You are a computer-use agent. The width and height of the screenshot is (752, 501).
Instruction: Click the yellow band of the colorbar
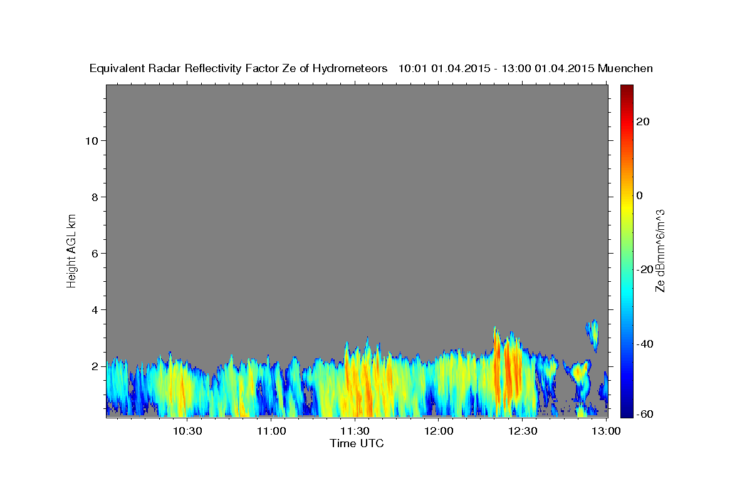point(627,207)
